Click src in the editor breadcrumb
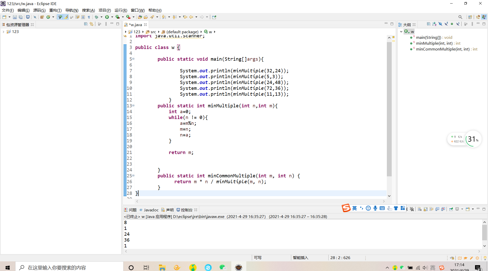Screen dimensions: 488x271 [153, 32]
